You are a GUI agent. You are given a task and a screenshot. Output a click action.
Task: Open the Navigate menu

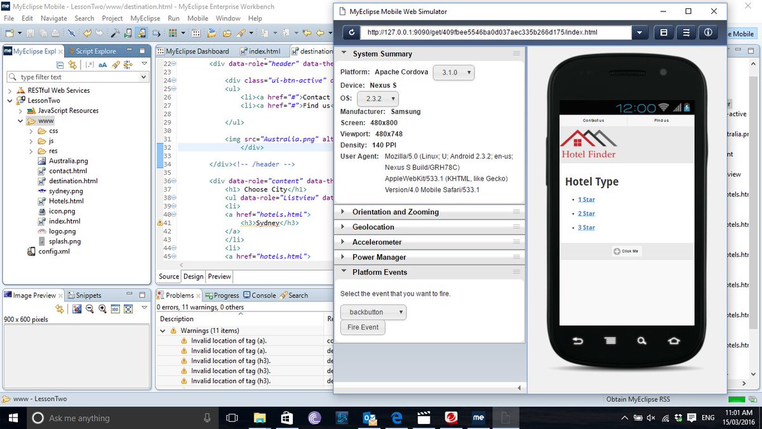54,18
